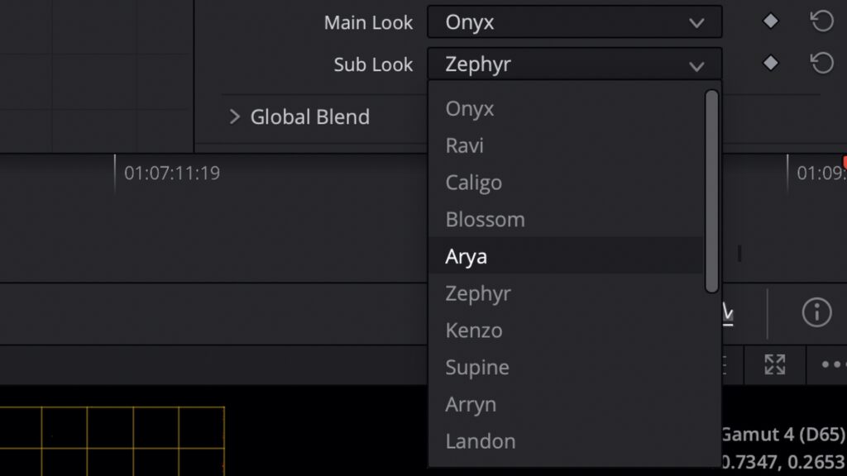
Task: Choose the Supine look option
Action: [477, 367]
